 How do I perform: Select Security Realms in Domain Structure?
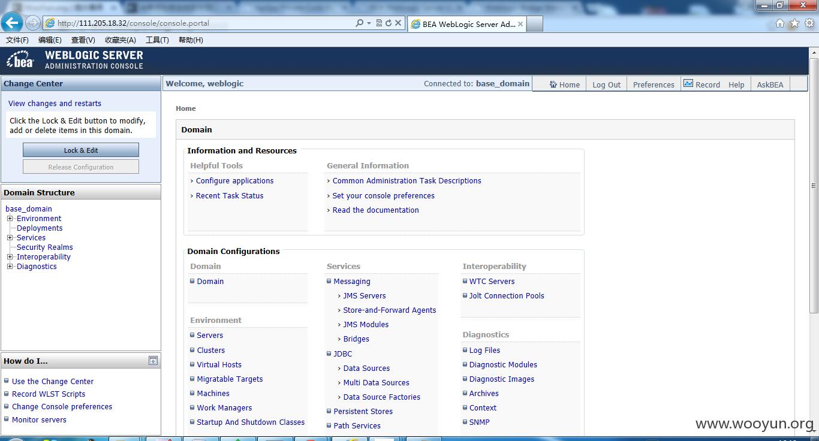click(x=45, y=247)
